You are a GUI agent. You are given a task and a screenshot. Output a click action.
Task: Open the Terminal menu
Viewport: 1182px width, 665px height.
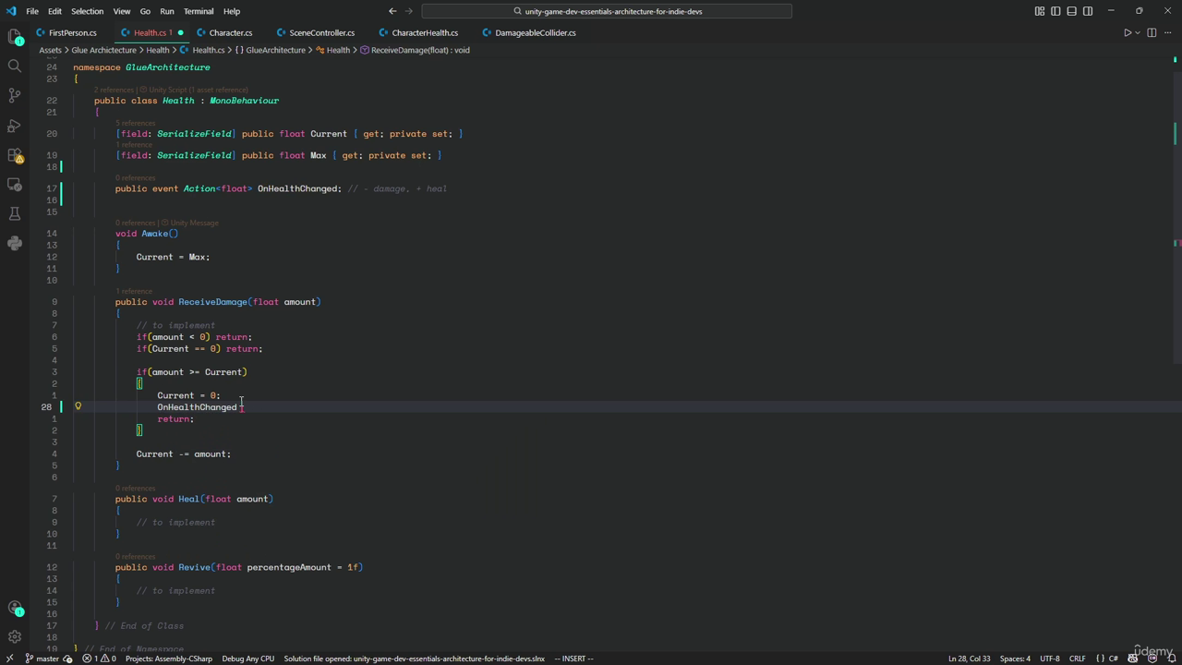tap(199, 11)
